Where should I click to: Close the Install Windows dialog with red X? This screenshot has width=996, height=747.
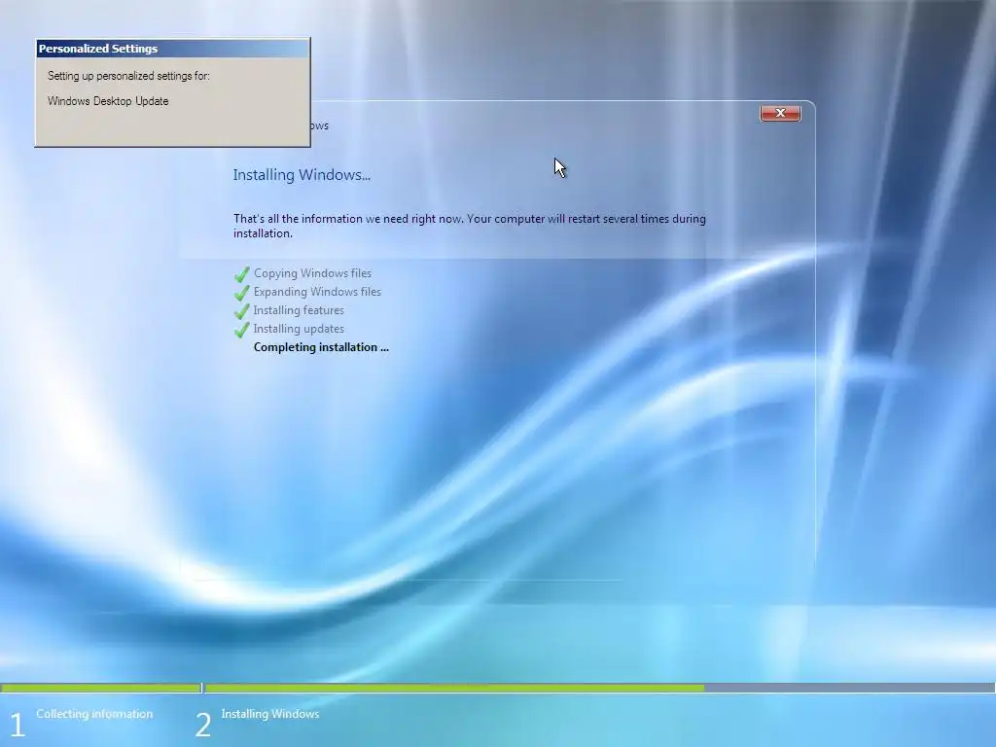[x=780, y=113]
